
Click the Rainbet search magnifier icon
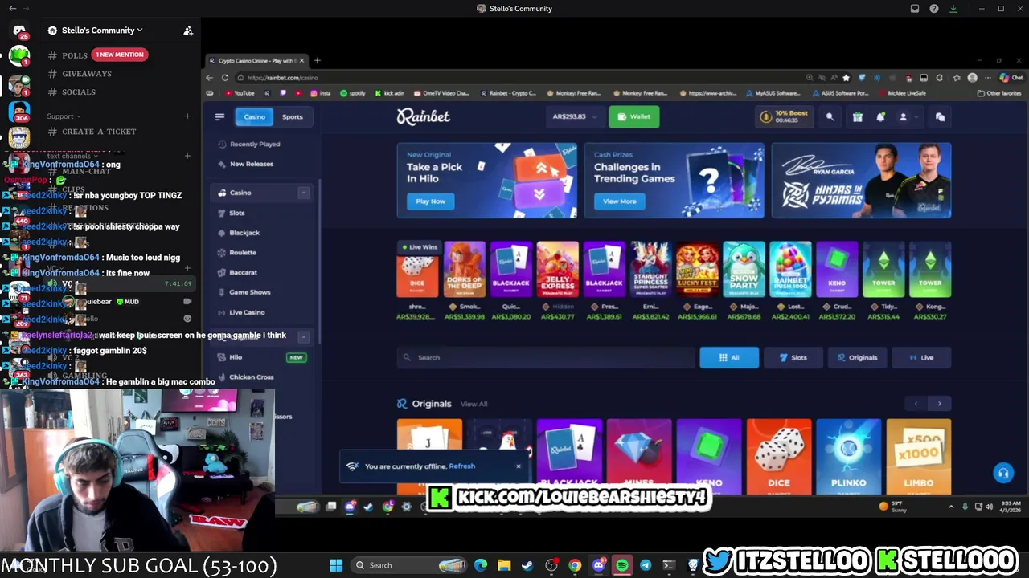tap(830, 117)
